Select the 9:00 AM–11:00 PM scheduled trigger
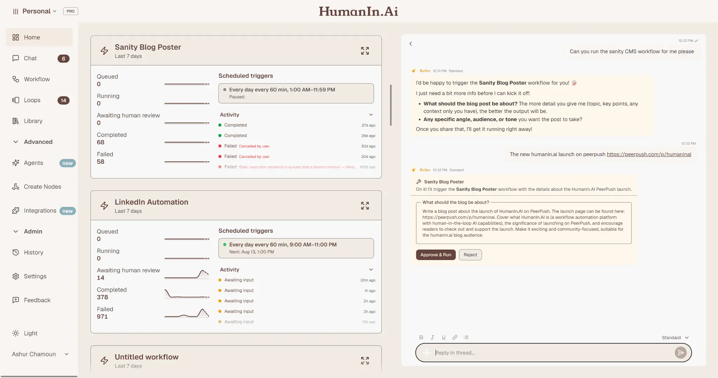The height and width of the screenshot is (378, 718). click(x=296, y=248)
